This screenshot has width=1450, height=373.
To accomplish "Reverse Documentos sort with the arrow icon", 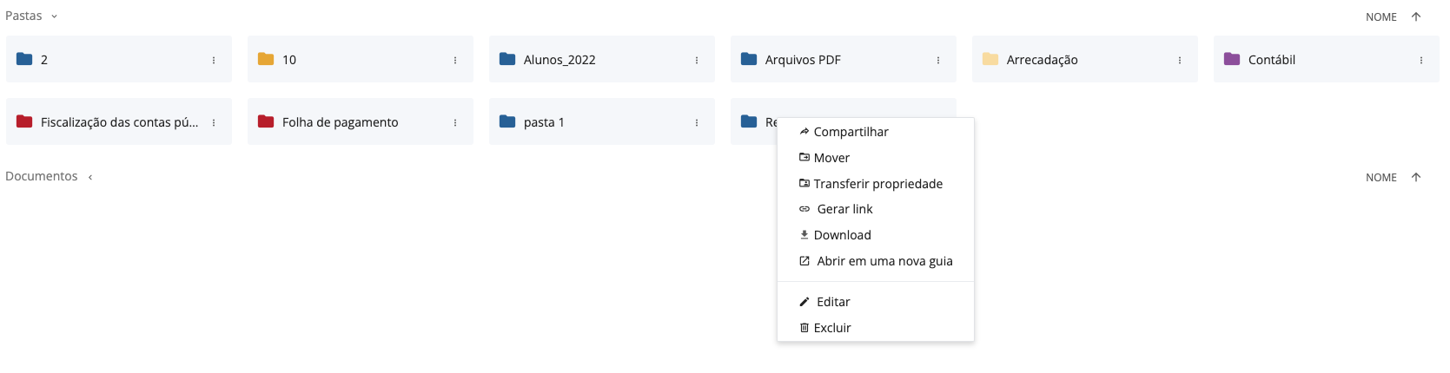I will [x=1416, y=177].
